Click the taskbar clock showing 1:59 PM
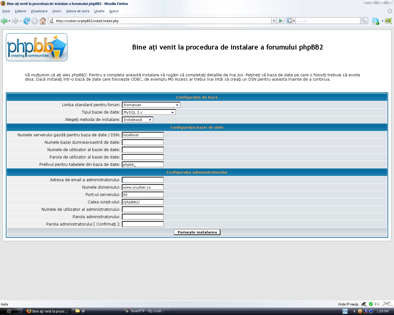Viewport: 394px width, 315px height. [383, 311]
